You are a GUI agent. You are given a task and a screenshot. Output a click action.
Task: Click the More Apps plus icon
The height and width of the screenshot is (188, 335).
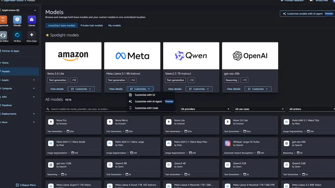pyautogui.click(x=32, y=35)
